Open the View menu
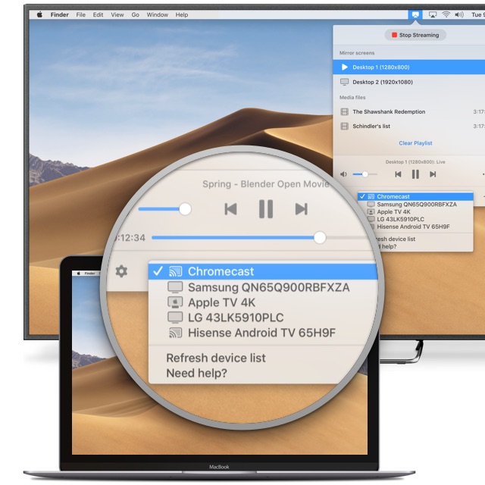The width and height of the screenshot is (485, 485). 117,14
